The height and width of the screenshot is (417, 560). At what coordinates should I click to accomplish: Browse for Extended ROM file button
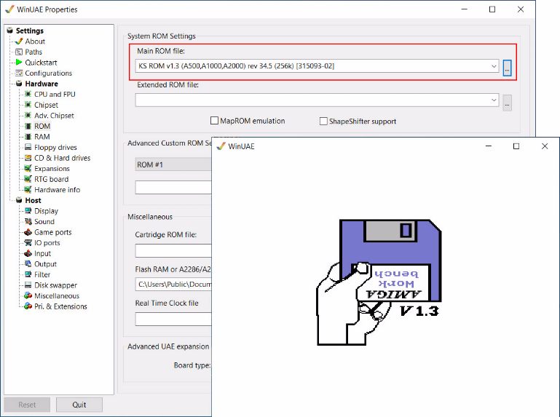(507, 103)
